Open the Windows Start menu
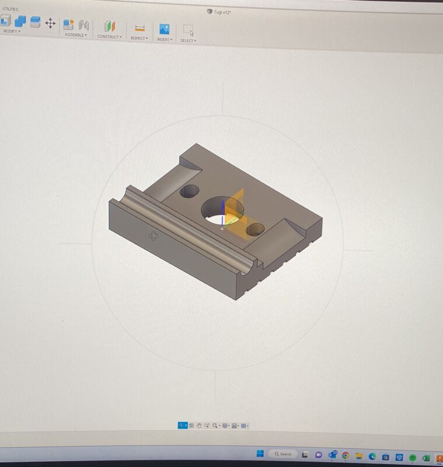 [260, 454]
